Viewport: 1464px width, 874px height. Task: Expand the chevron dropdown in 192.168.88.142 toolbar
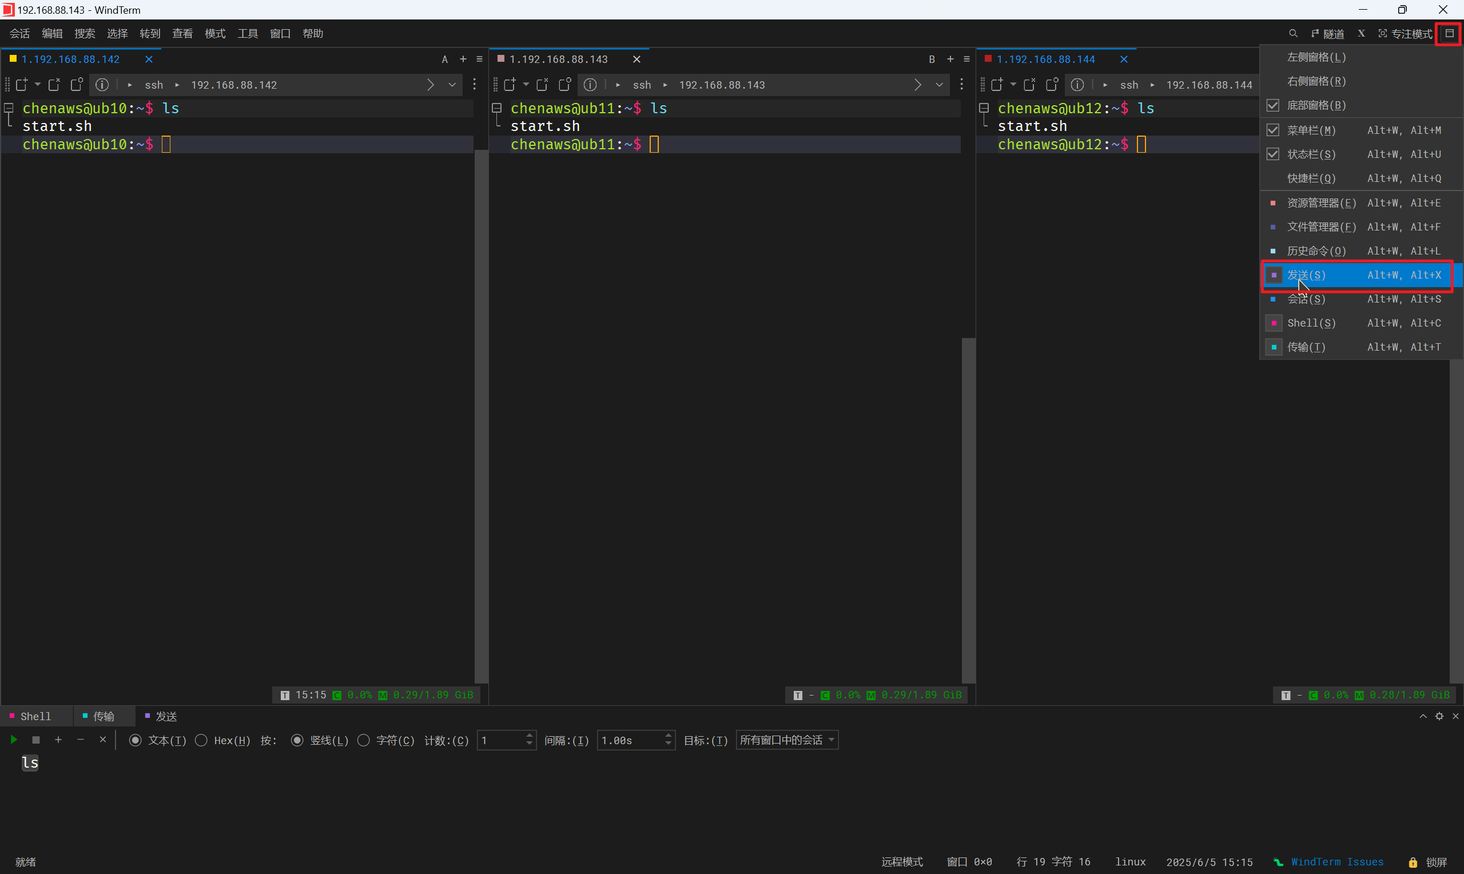(x=452, y=85)
